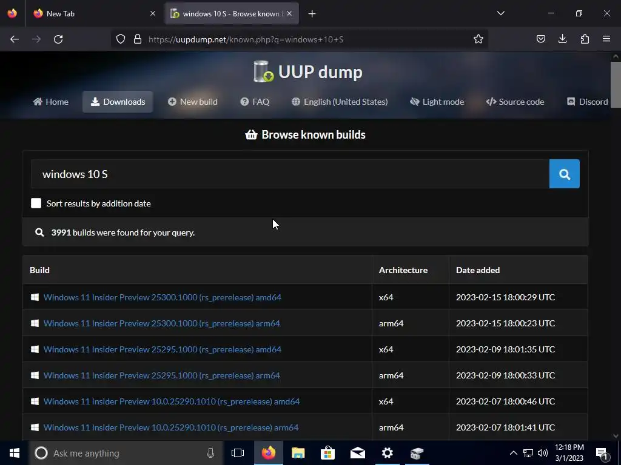
Task: Click the network tray icon
Action: pos(528,453)
